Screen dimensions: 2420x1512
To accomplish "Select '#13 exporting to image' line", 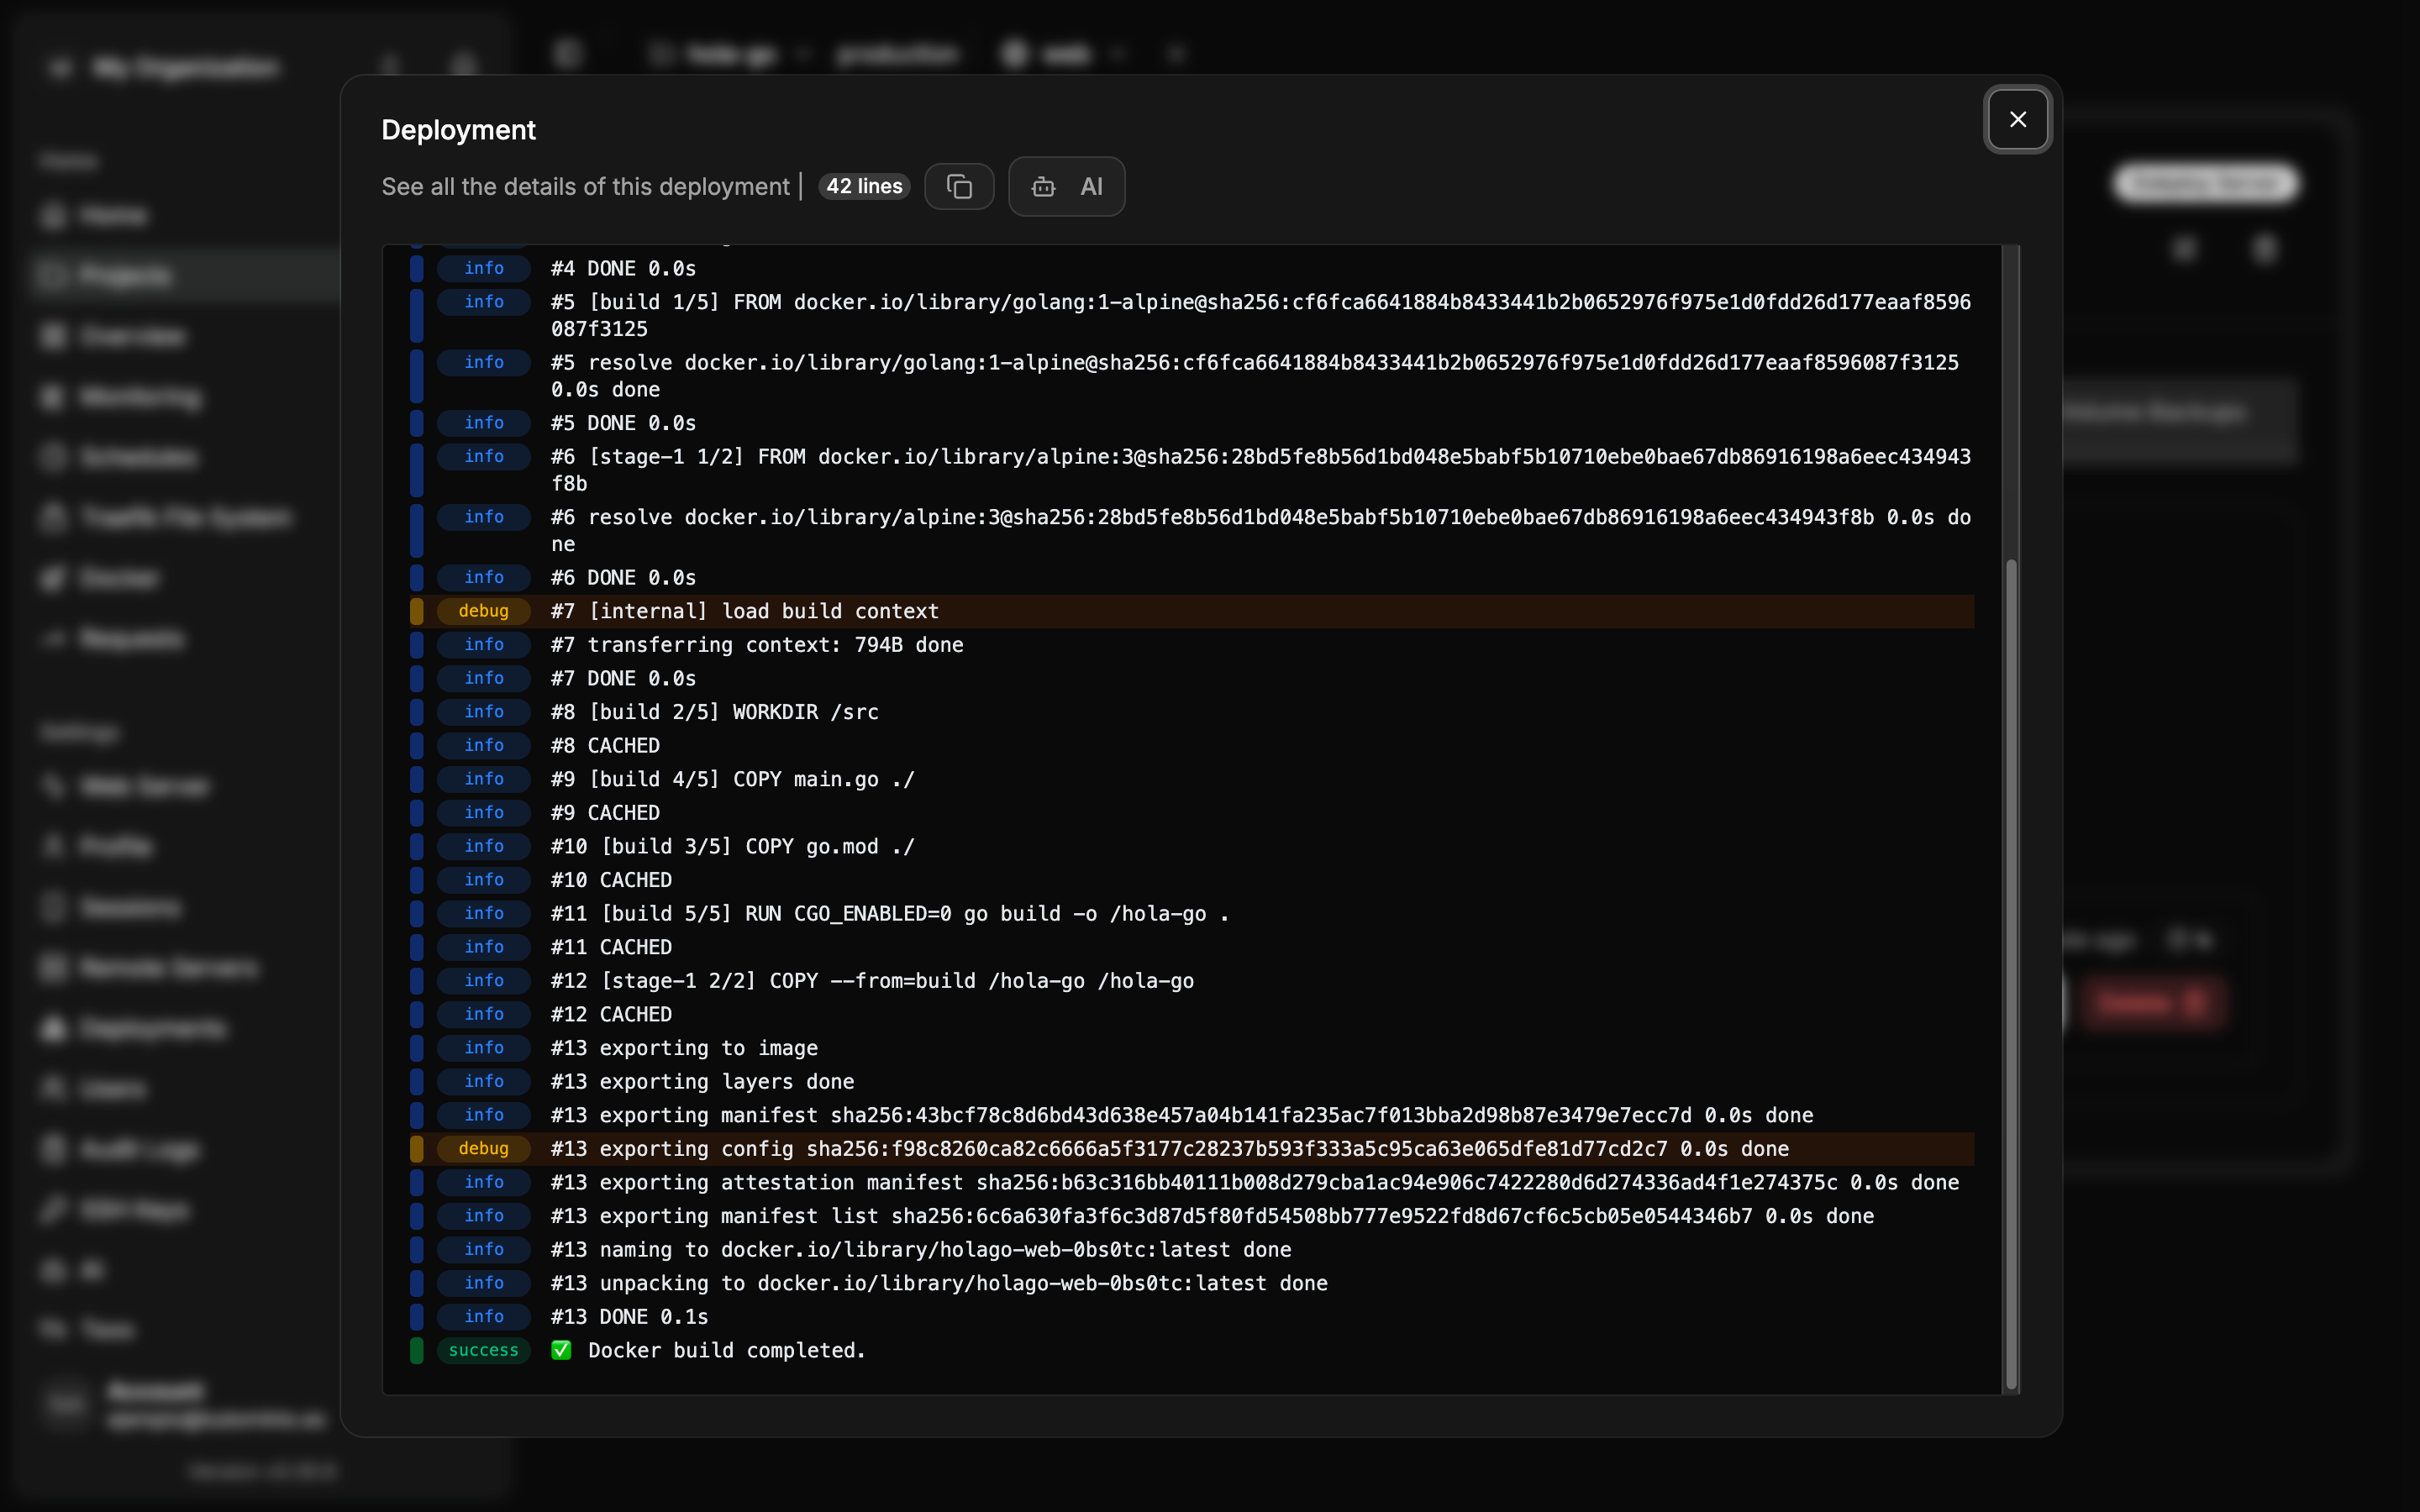I will pyautogui.click(x=1192, y=1048).
